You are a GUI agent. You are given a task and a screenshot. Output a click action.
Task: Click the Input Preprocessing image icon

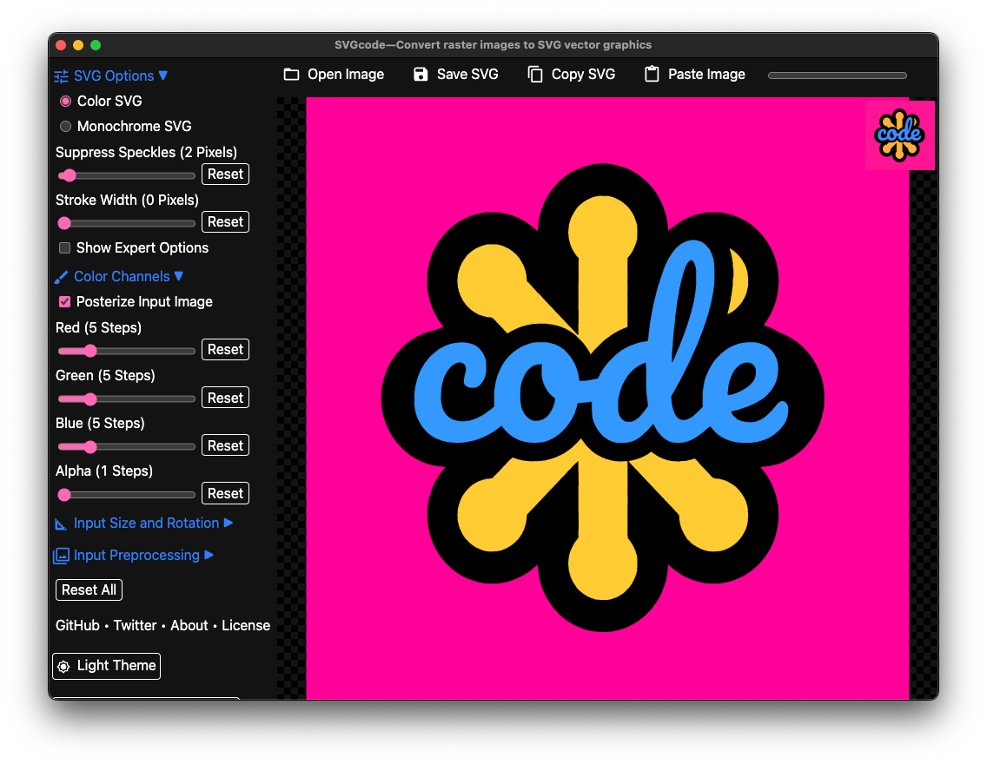(61, 556)
